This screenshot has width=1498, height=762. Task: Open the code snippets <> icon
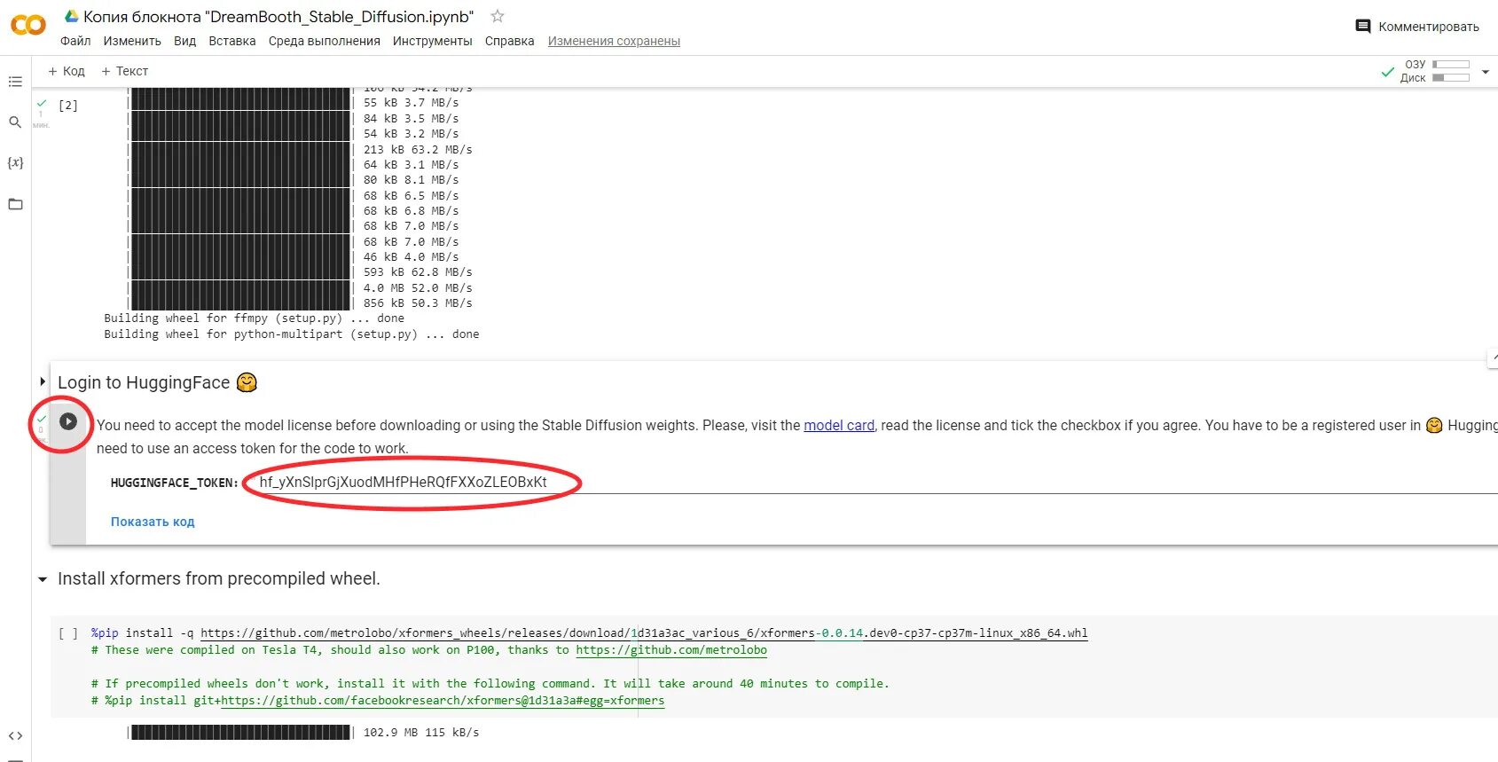[15, 735]
